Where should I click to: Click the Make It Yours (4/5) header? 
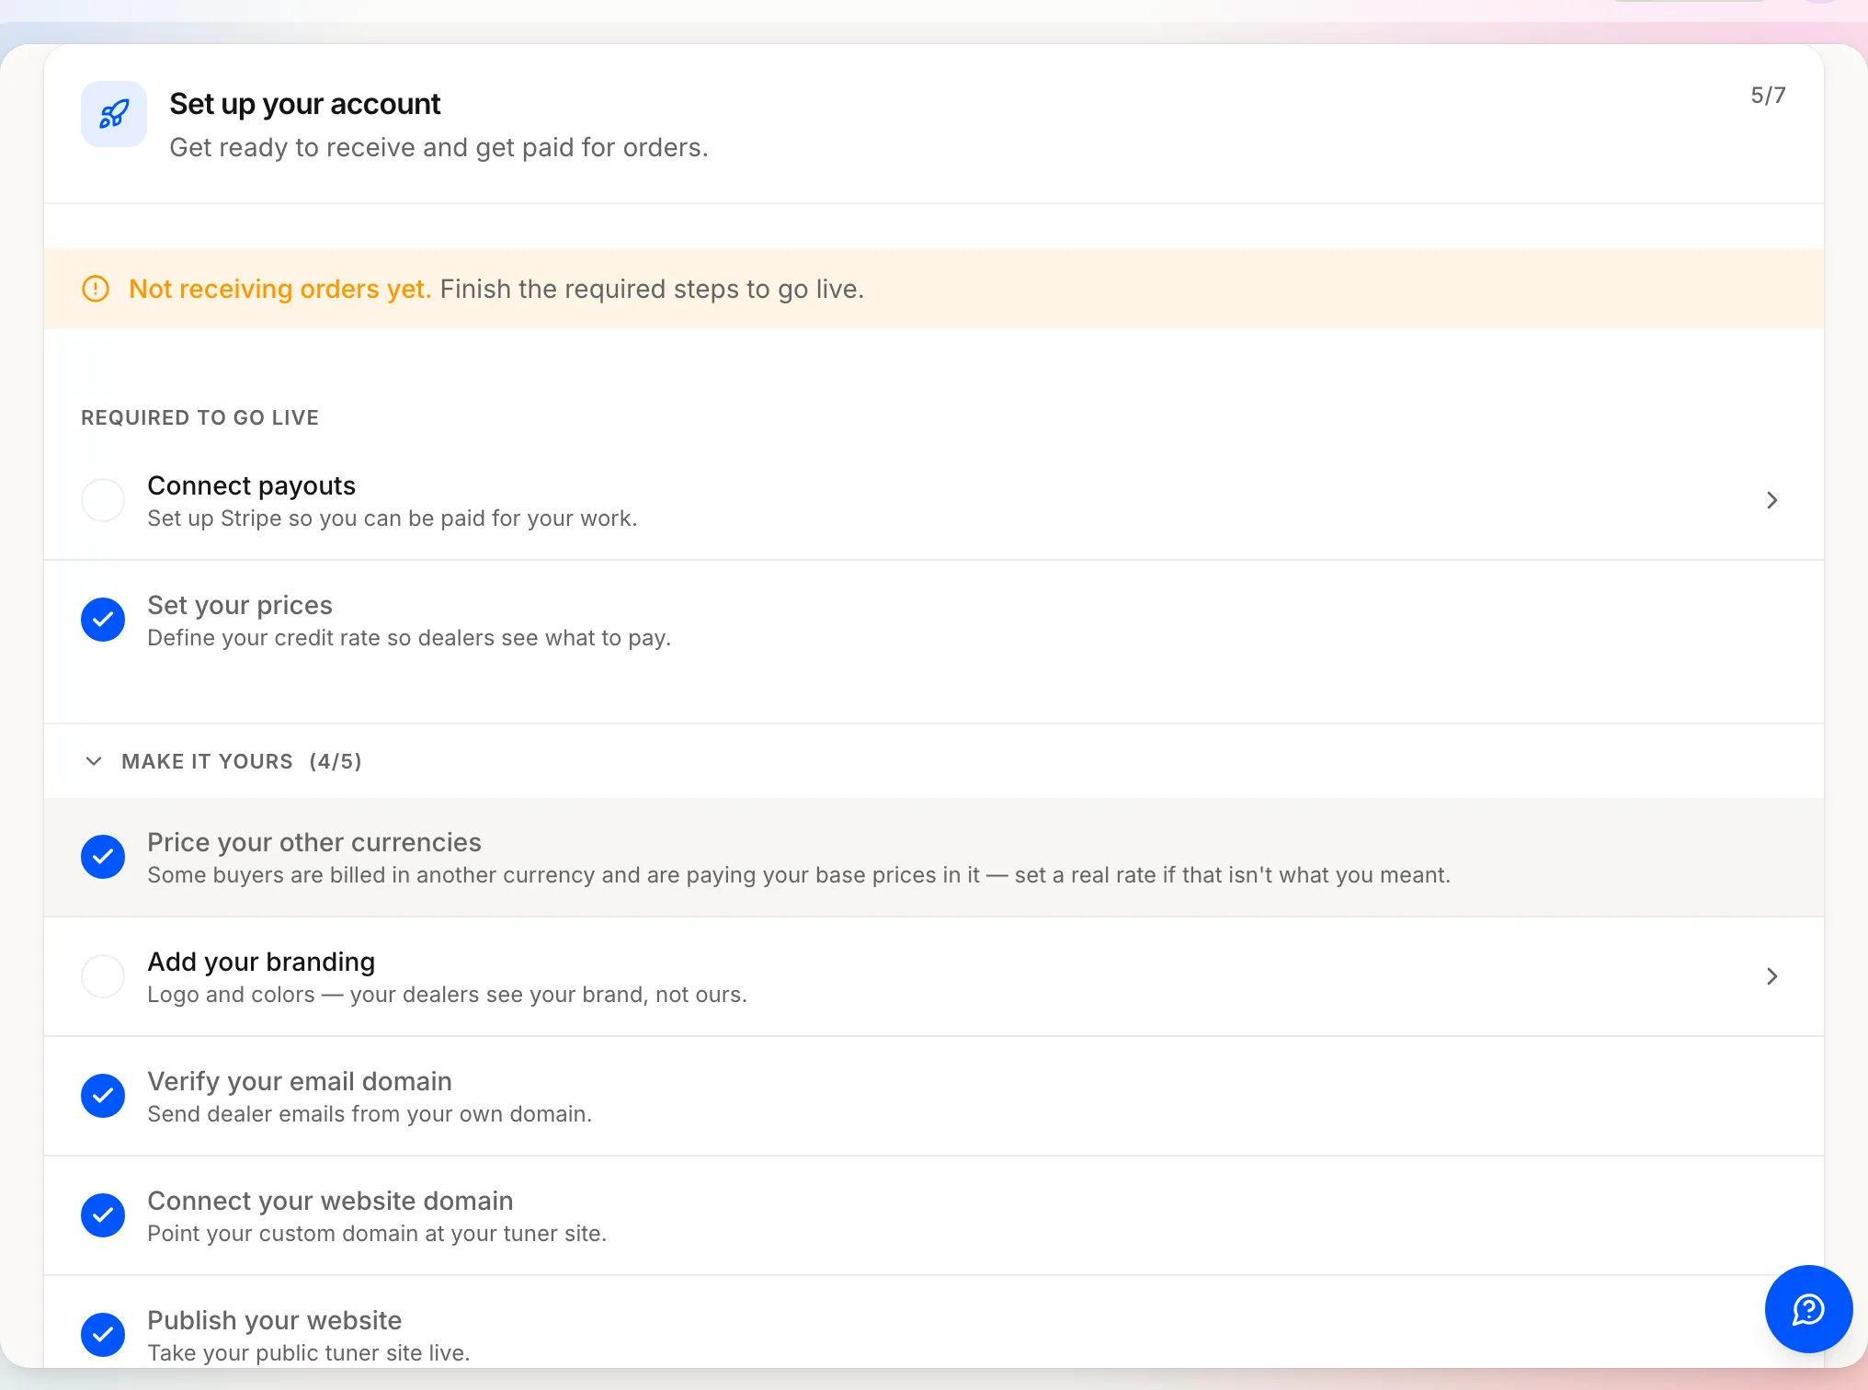pos(242,761)
